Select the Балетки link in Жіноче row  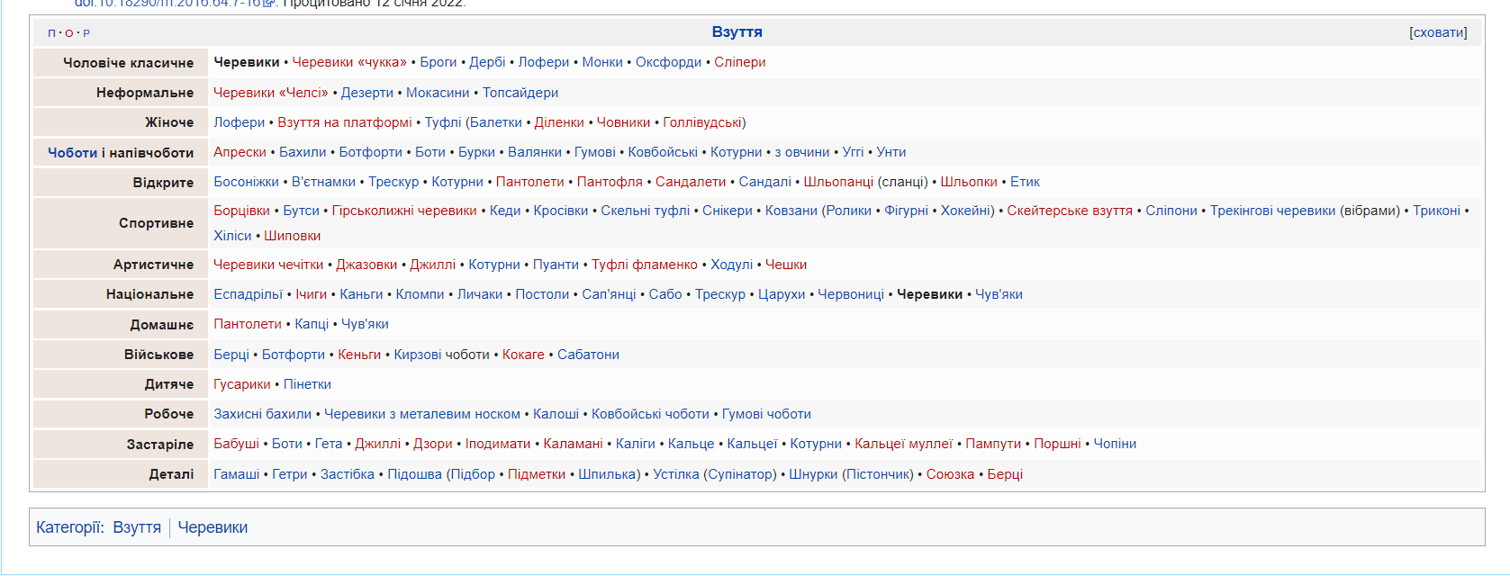495,122
